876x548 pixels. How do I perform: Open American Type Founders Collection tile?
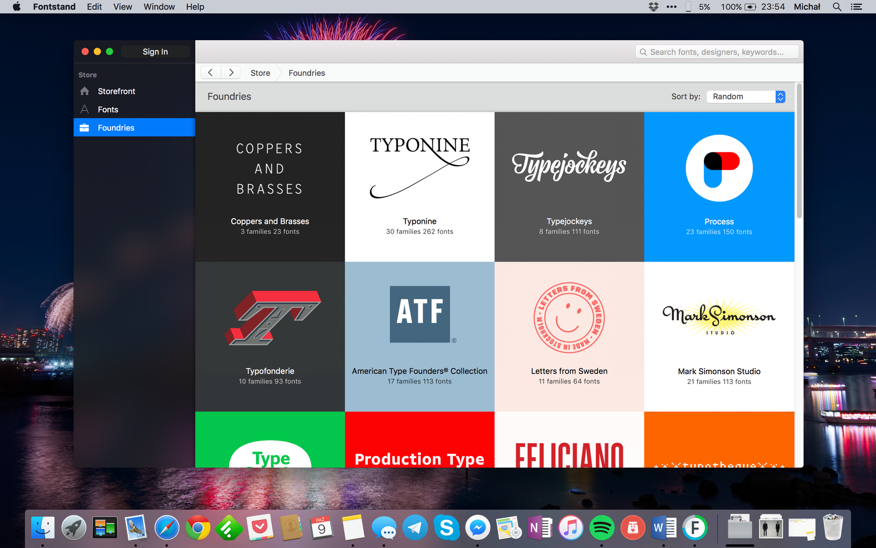420,336
